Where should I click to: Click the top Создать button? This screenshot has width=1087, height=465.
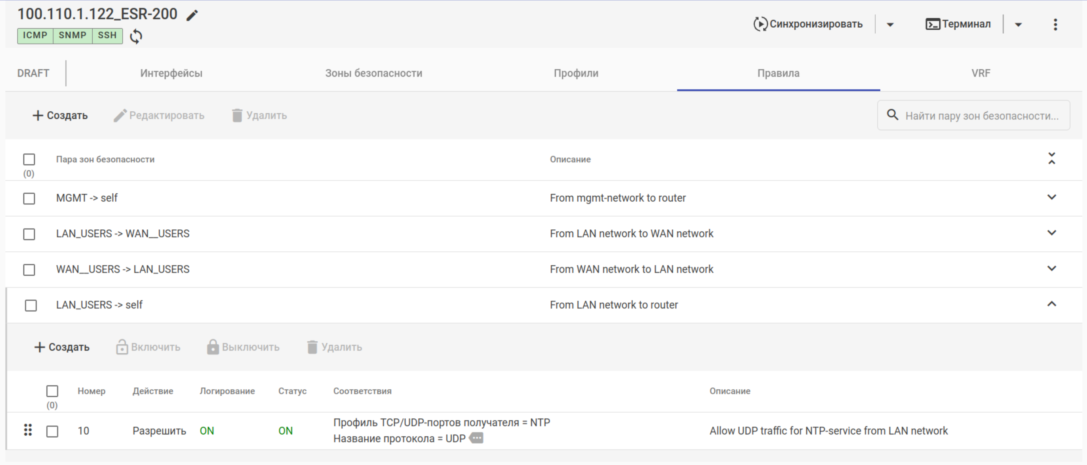click(60, 115)
